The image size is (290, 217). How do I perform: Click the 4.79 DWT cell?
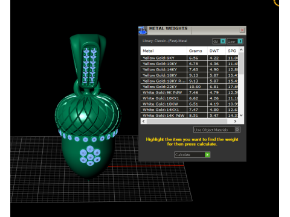click(216, 92)
